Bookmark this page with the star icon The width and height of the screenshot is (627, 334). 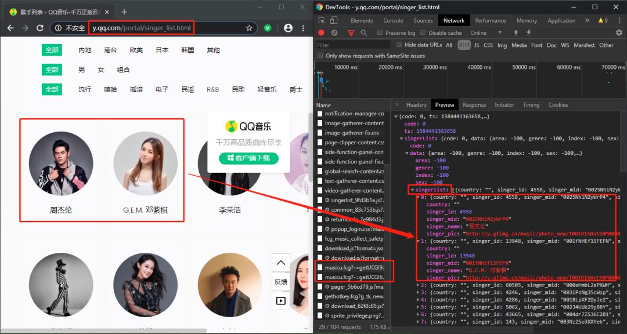tap(249, 28)
